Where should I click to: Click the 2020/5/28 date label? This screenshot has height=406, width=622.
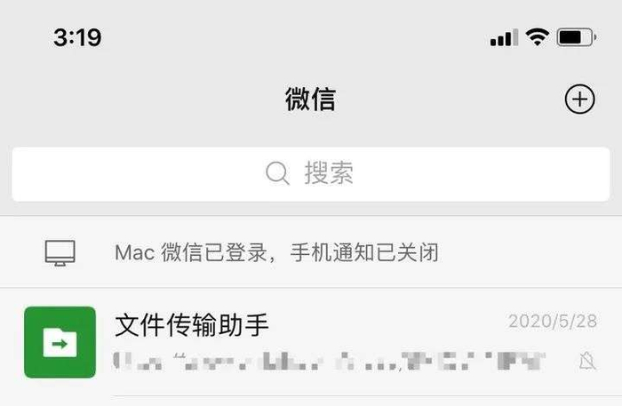click(x=553, y=321)
